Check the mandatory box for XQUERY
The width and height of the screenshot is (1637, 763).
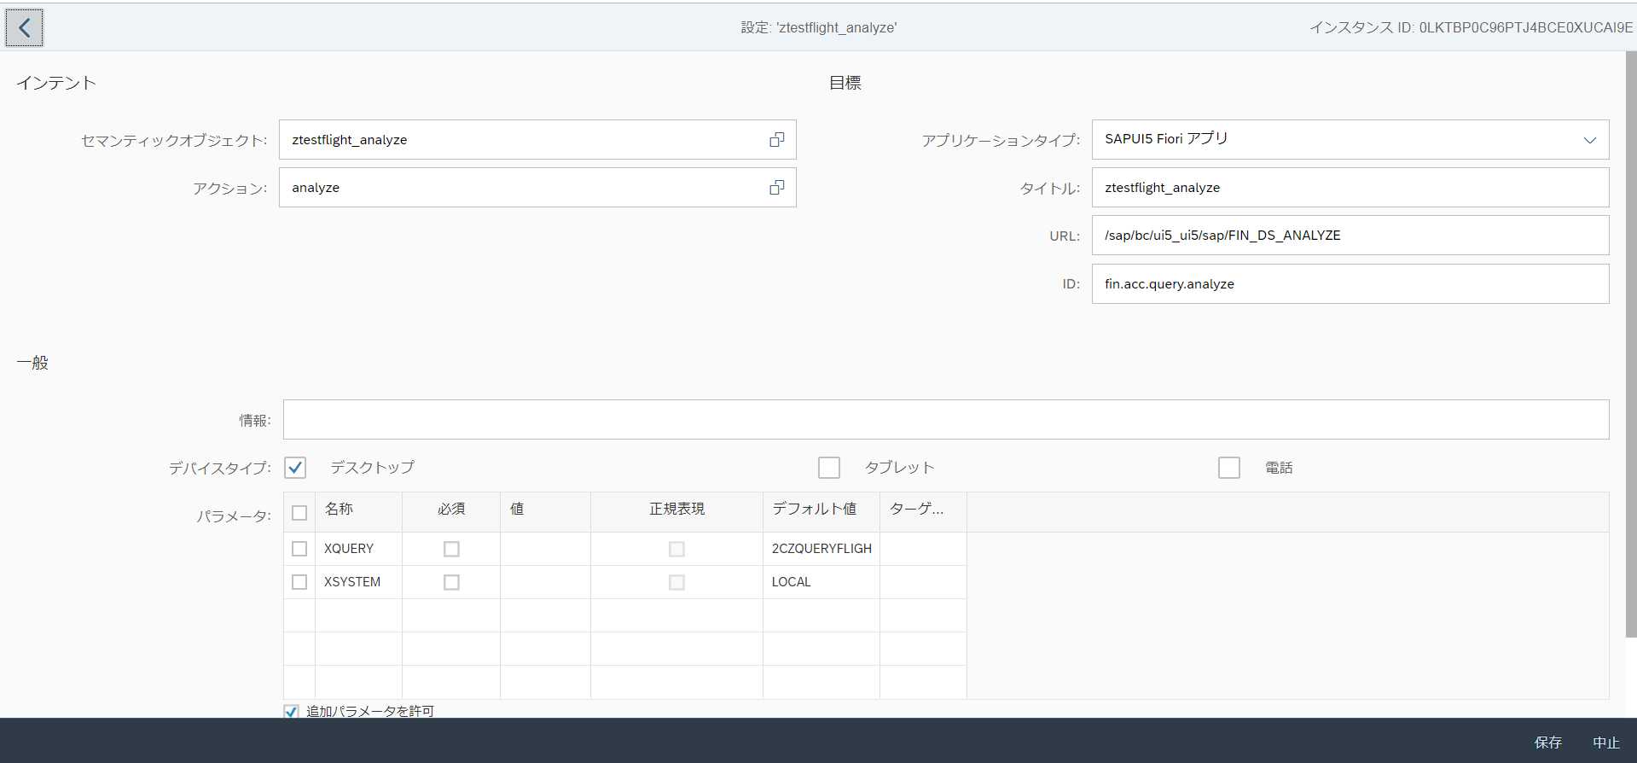(451, 549)
